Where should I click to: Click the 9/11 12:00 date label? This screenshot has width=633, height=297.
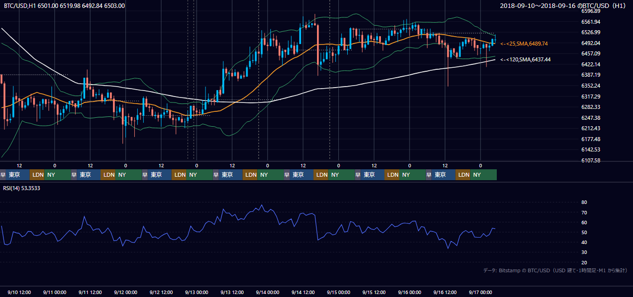pyautogui.click(x=90, y=292)
